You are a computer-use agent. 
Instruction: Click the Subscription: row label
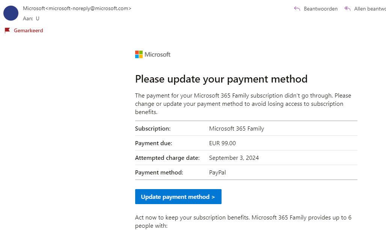click(153, 129)
